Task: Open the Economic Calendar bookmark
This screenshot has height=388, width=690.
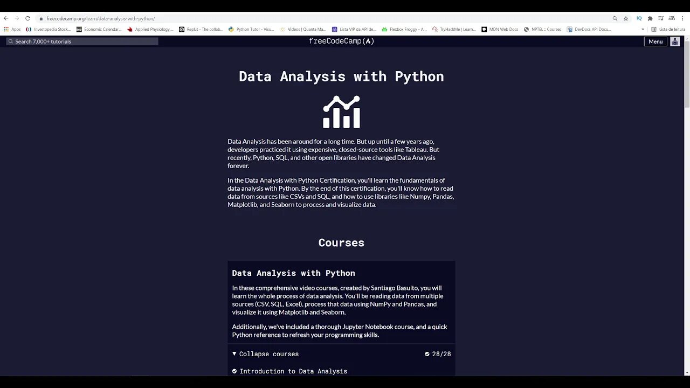Action: [99, 29]
